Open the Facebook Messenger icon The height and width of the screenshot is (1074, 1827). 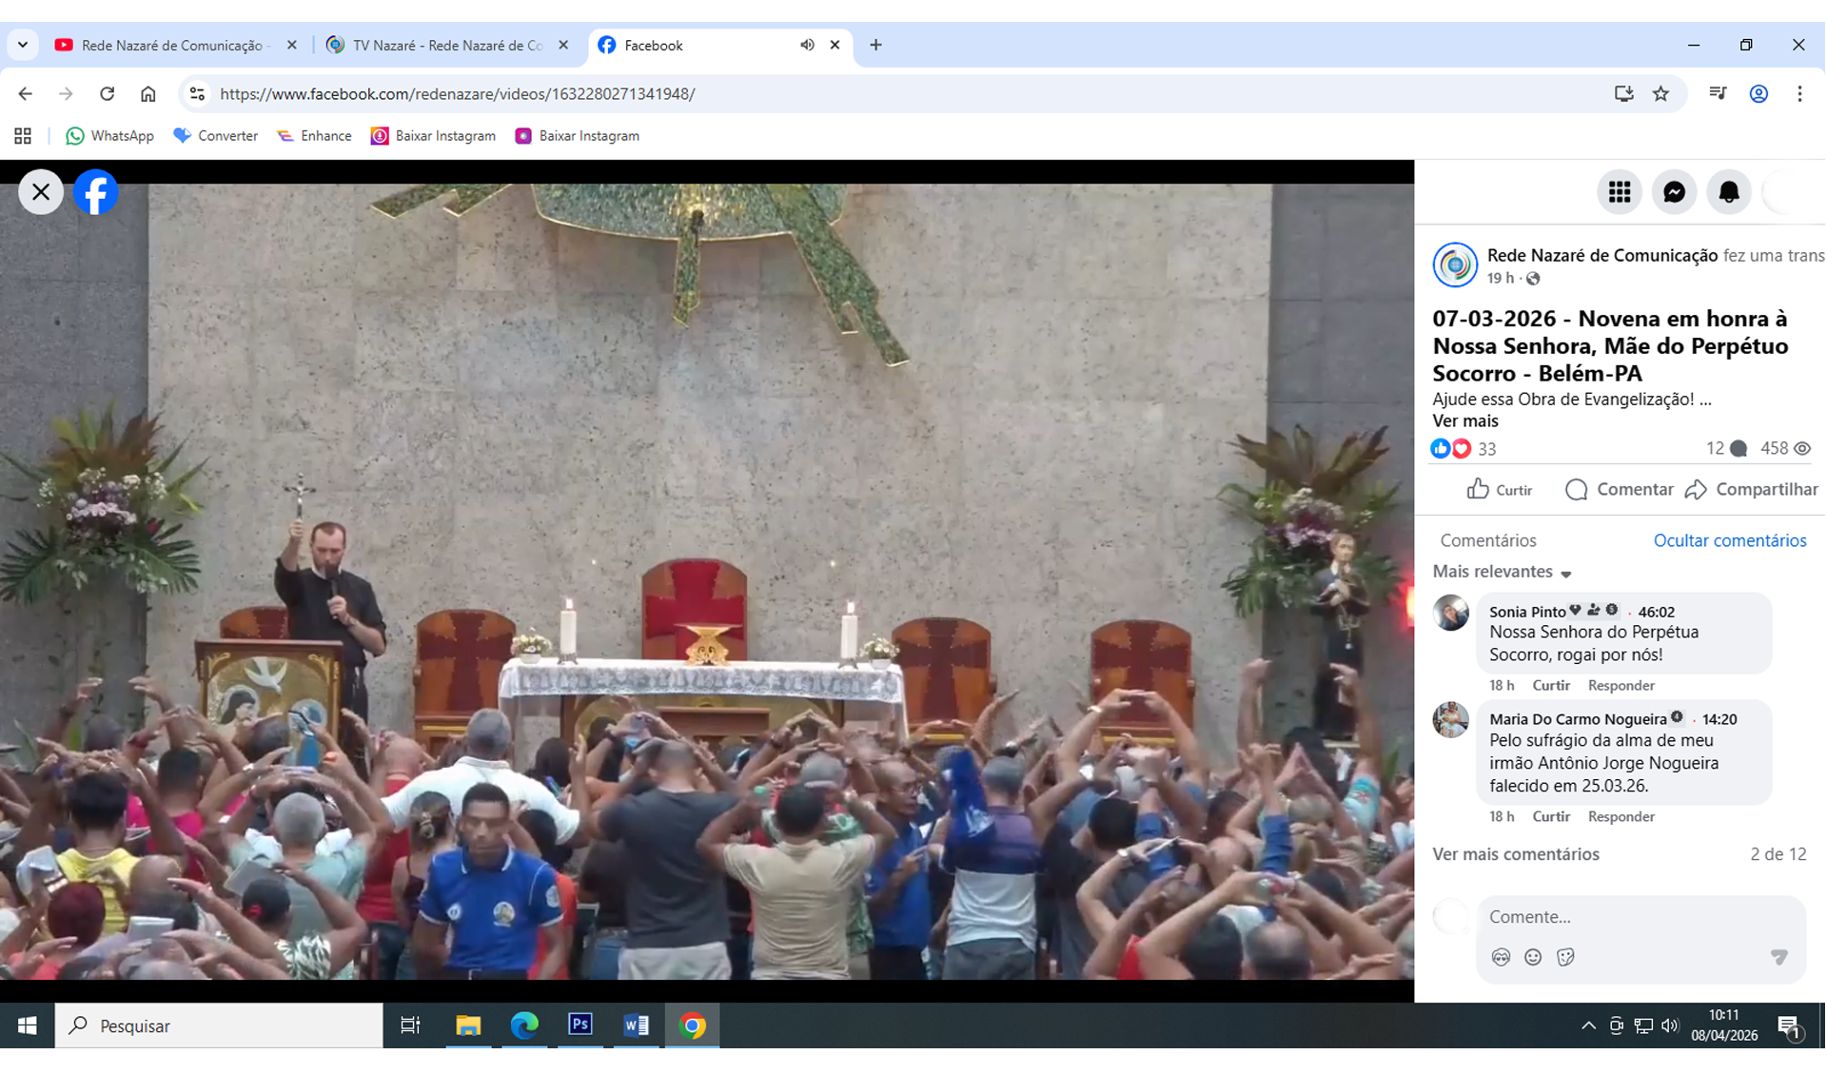point(1674,192)
